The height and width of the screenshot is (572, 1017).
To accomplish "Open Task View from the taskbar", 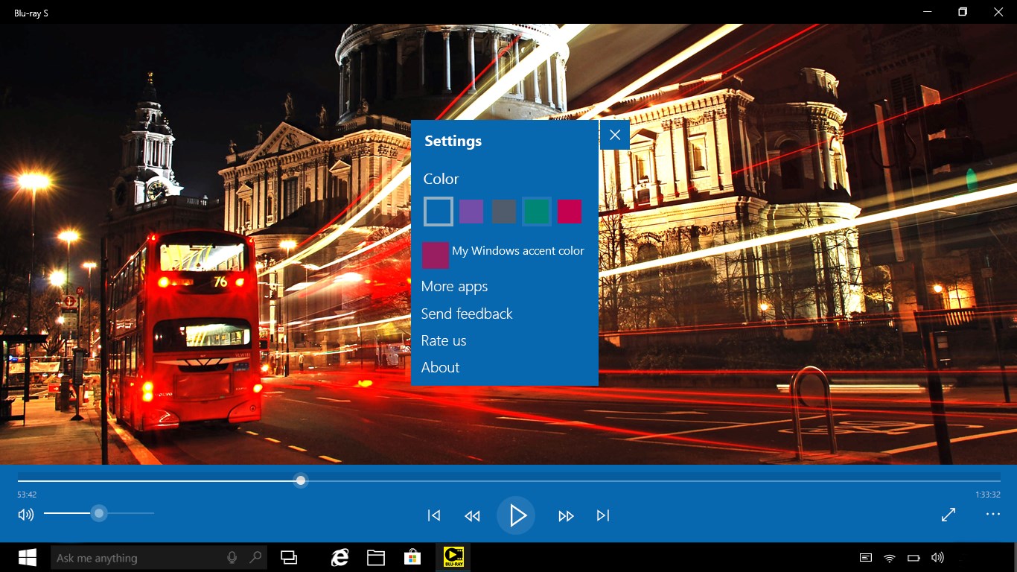I will click(x=289, y=558).
